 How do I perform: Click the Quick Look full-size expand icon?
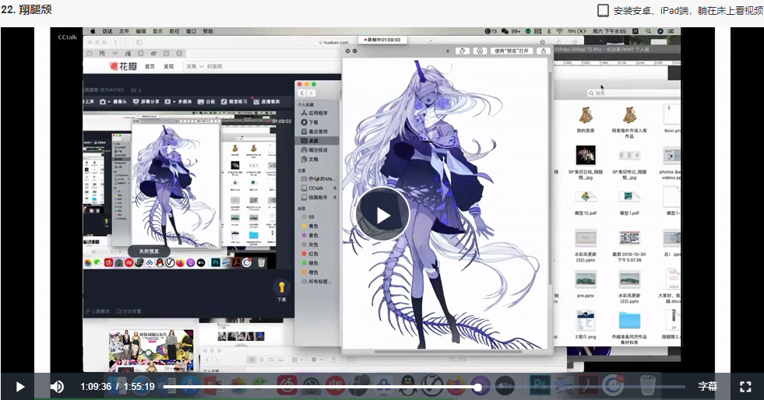(354, 51)
